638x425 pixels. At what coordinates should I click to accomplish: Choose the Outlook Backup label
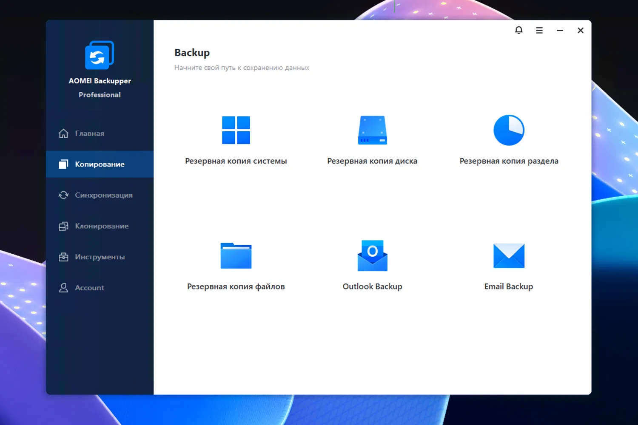(x=372, y=286)
